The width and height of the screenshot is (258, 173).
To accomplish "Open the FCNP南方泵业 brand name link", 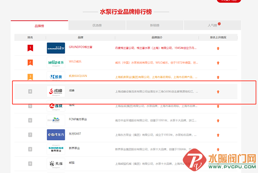I will coord(78,119).
